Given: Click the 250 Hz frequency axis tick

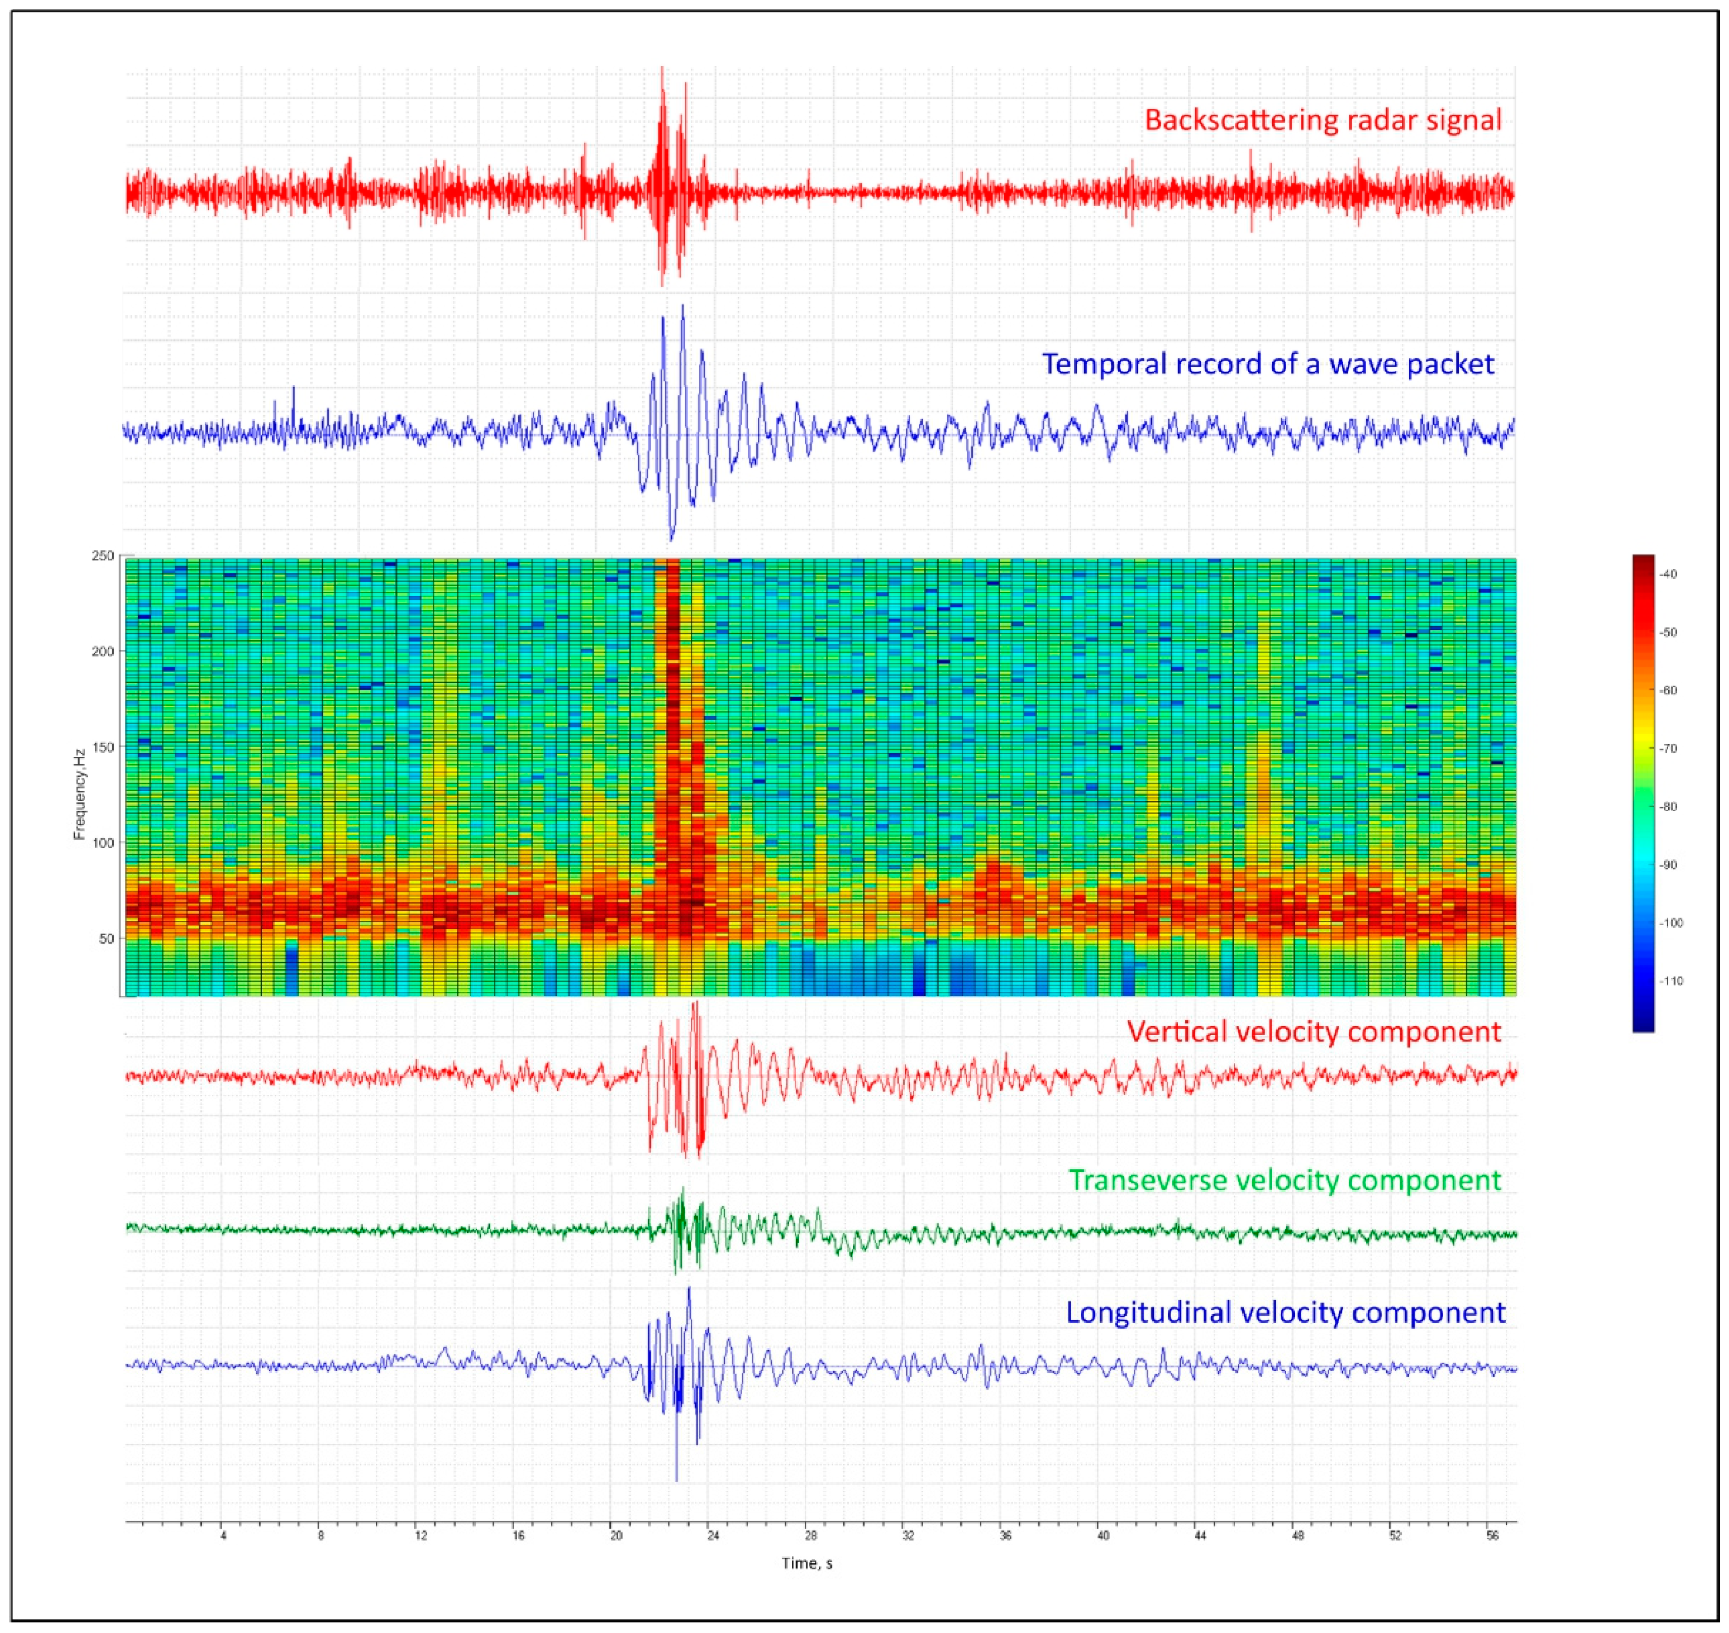Looking at the screenshot, I should click(x=103, y=555).
